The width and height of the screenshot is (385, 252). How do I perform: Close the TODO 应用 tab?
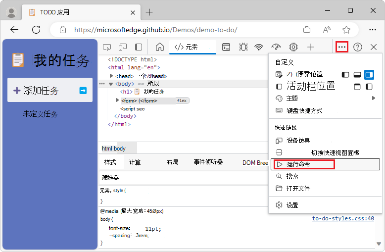pos(133,12)
